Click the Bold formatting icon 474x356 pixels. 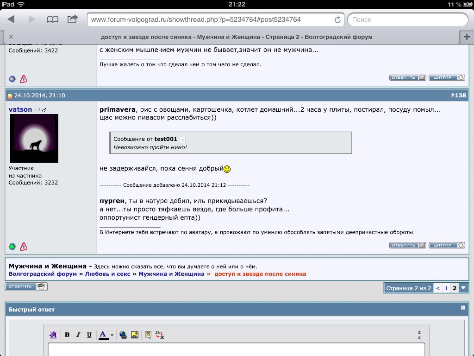pos(67,335)
